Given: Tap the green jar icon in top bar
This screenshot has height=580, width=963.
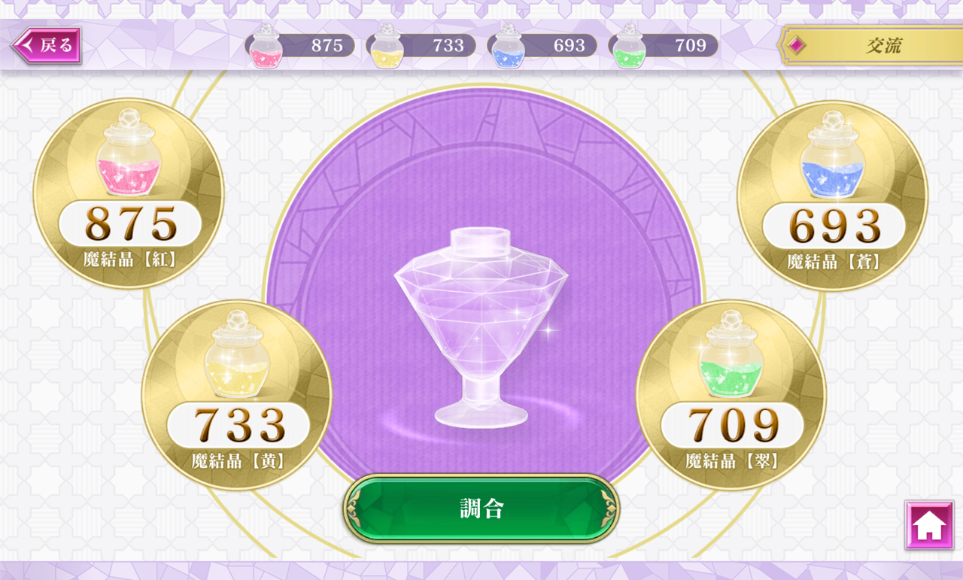Looking at the screenshot, I should tap(630, 46).
